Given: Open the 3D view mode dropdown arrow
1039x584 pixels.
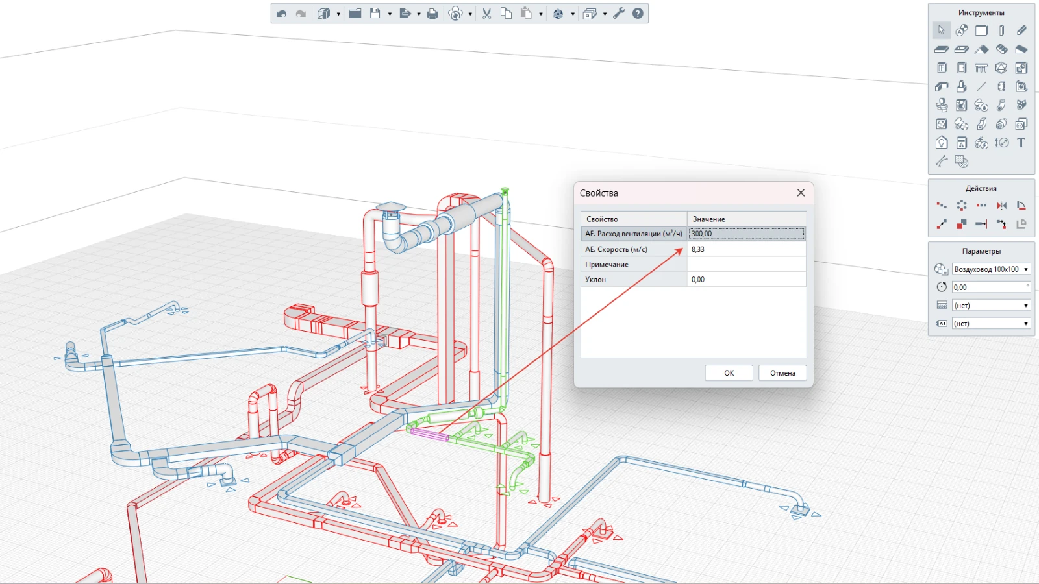Looking at the screenshot, I should point(338,14).
